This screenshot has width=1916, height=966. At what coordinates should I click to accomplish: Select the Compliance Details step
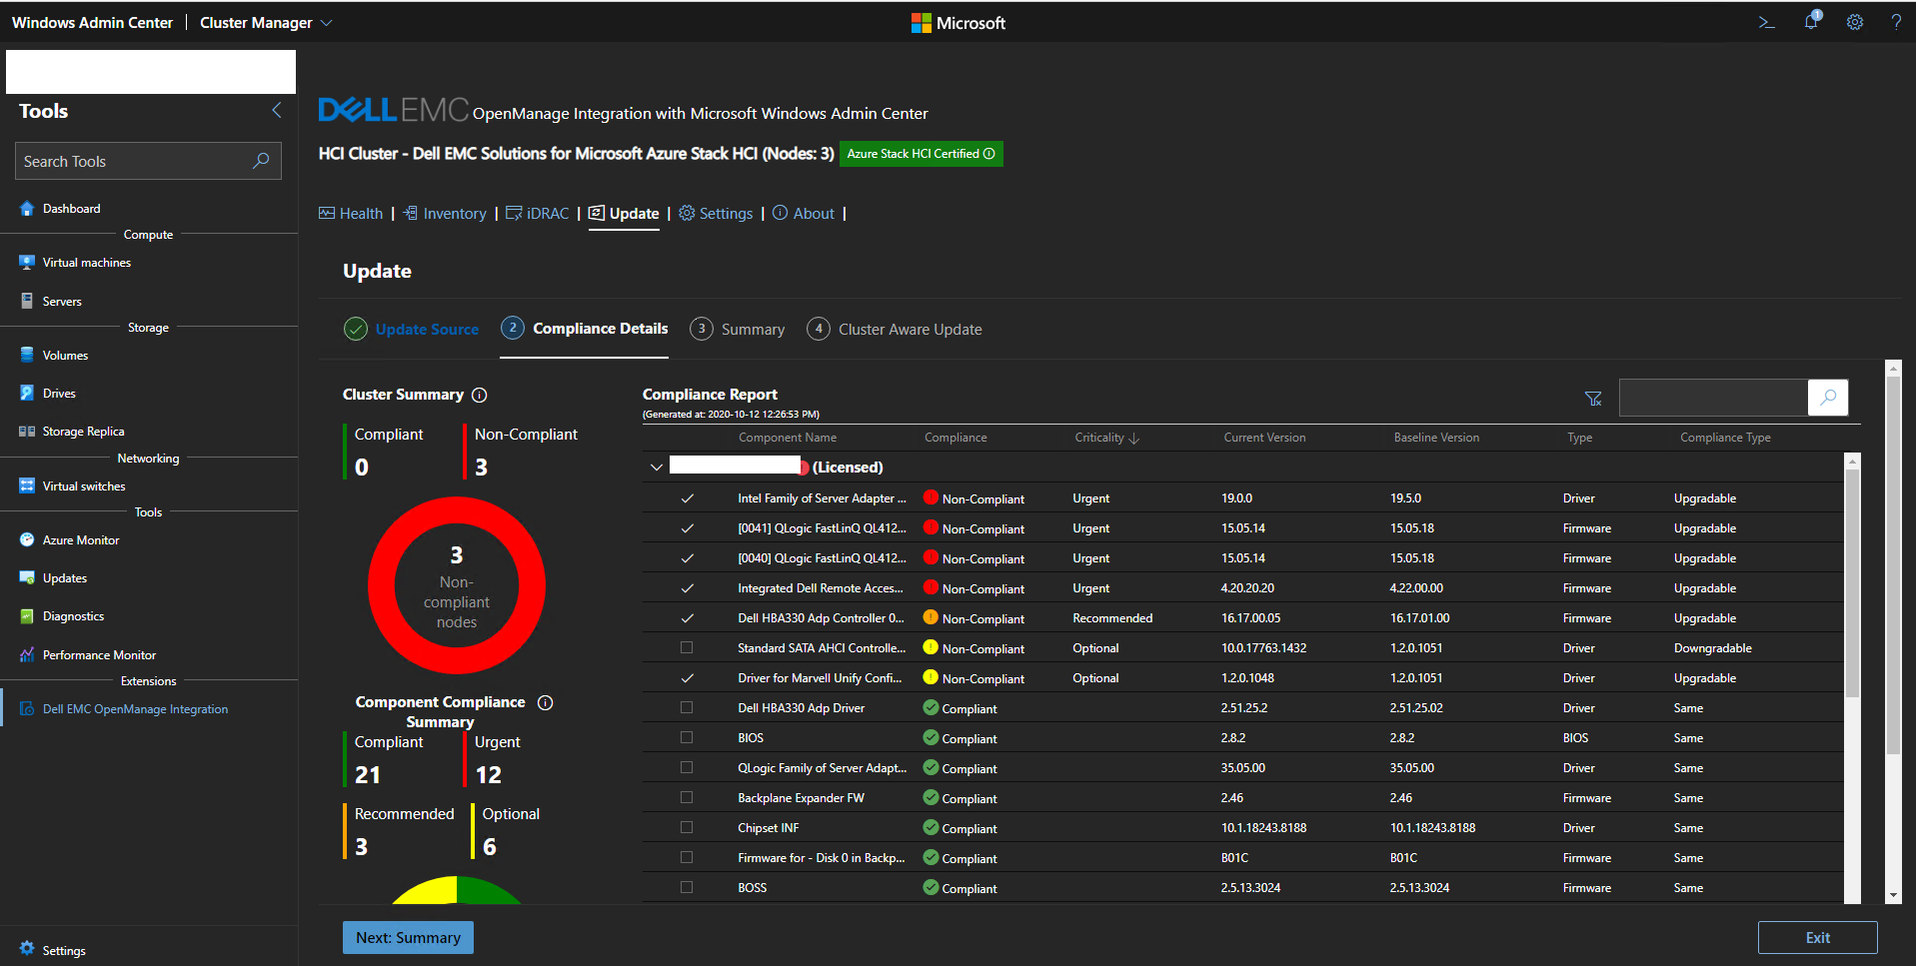[585, 328]
